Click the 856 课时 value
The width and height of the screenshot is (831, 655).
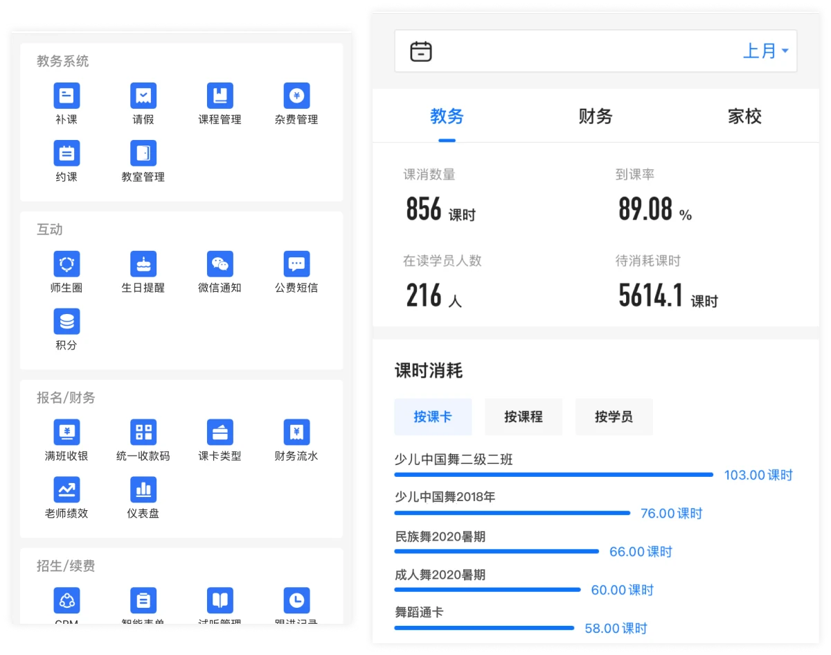(440, 209)
